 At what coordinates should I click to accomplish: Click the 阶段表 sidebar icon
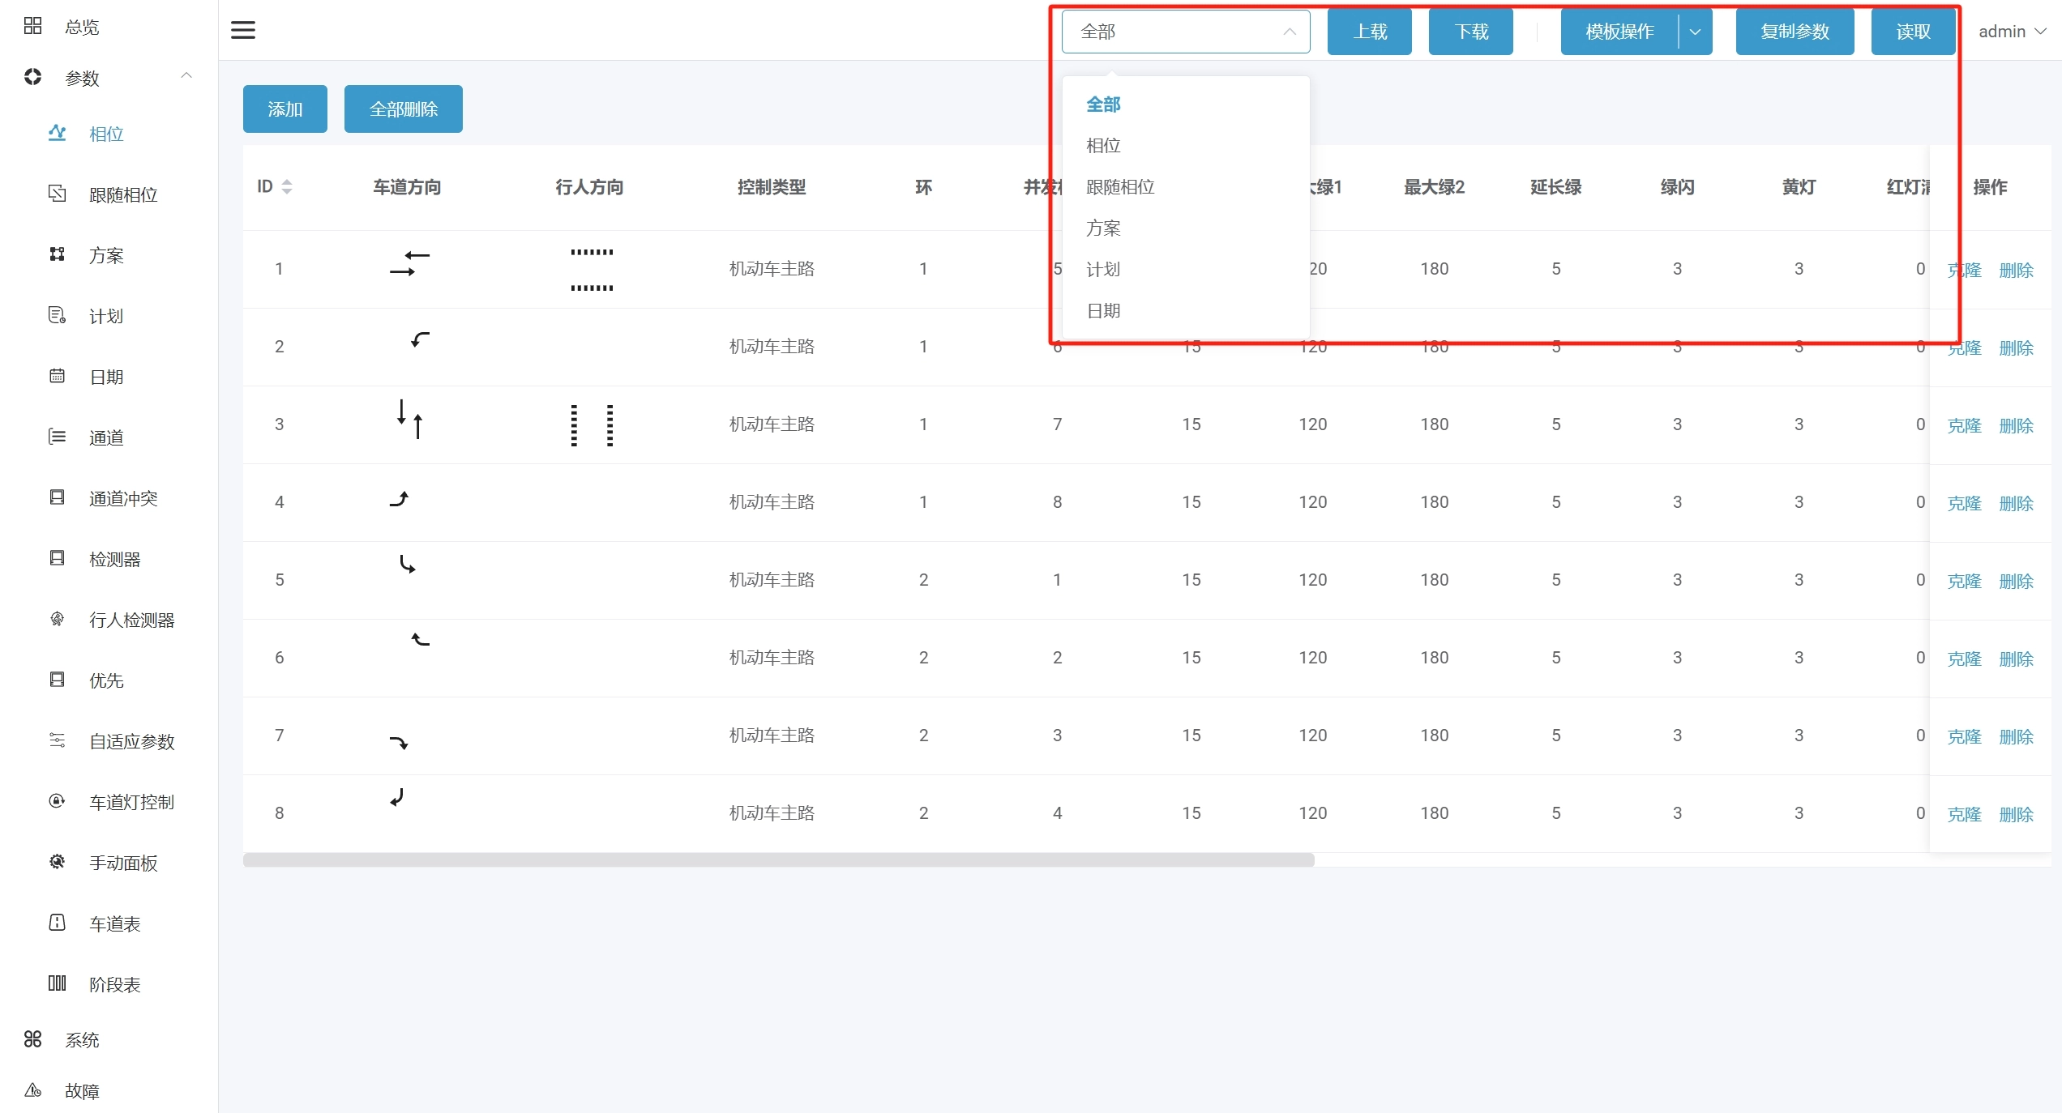point(57,983)
